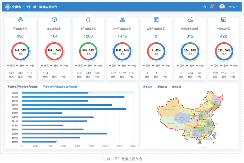The width and height of the screenshot is (244, 163).
Task: Click the water drop icon above 水环境管控分区
Action: tap(88, 19)
